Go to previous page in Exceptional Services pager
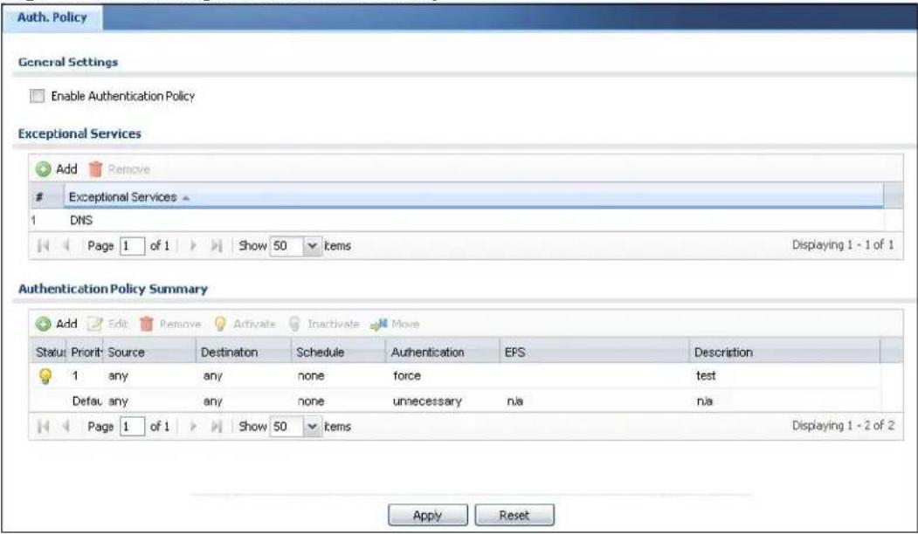This screenshot has width=918, height=534. pos(66,246)
